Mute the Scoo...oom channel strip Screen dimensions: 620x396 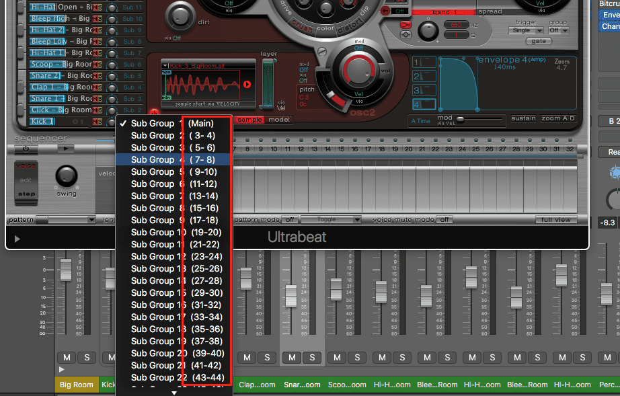coord(338,358)
